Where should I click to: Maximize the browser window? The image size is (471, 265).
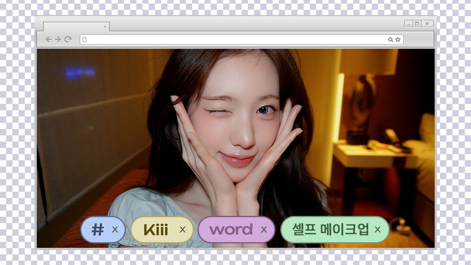tap(417, 24)
